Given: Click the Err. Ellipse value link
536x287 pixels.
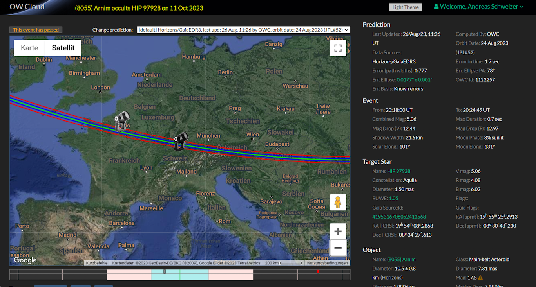Looking at the screenshot, I should [414, 80].
